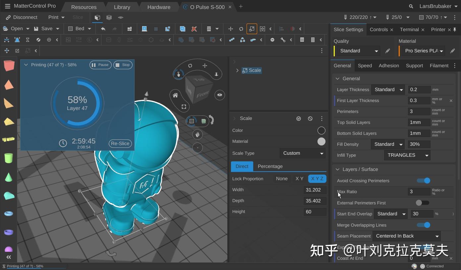The width and height of the screenshot is (461, 270).
Task: Open printer settings via the wrench icon
Action: tap(283, 40)
